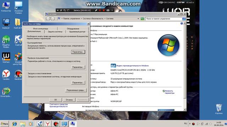Open the media player taskbar icon

(31, 124)
